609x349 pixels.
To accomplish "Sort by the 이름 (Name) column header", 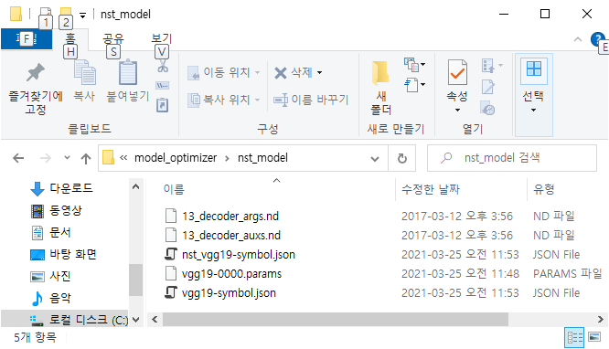I will 174,189.
